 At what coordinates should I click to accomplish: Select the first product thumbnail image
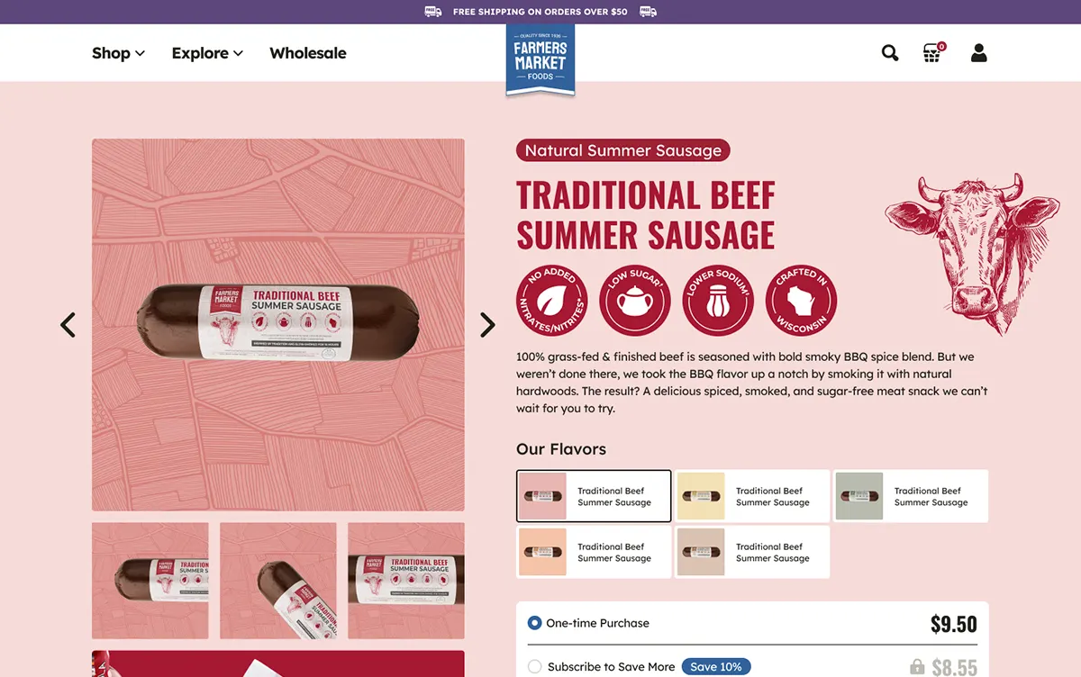coord(150,581)
